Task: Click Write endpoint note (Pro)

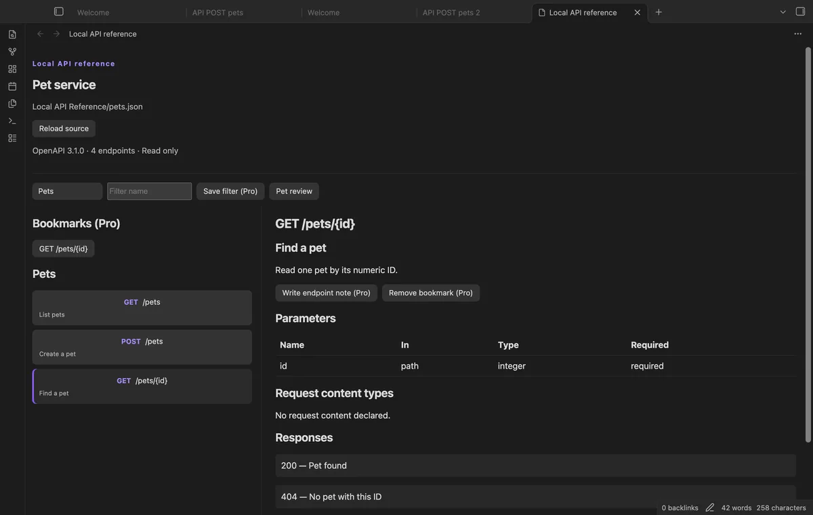Action: (326, 293)
